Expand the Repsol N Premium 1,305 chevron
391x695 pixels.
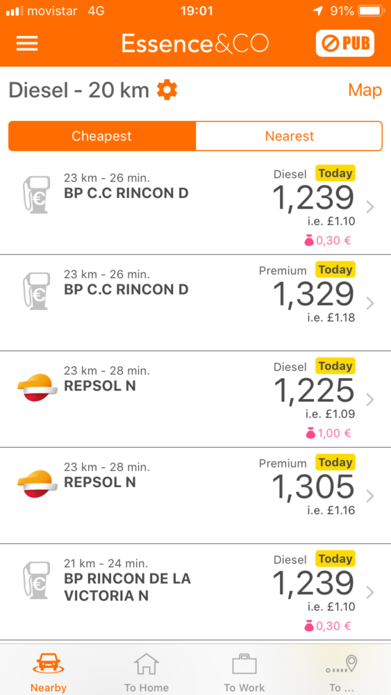tap(370, 496)
